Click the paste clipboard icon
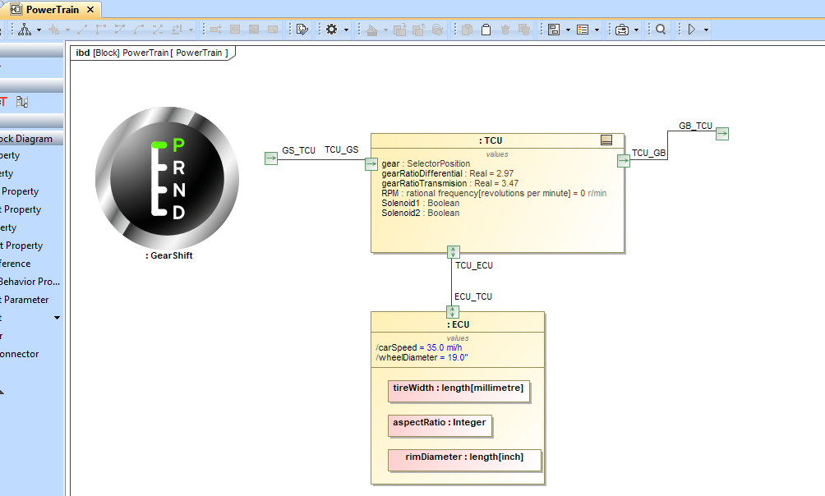The height and width of the screenshot is (496, 825). 486,30
